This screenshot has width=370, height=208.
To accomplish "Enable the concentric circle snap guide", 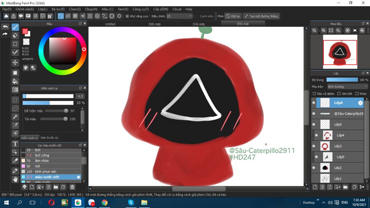I will [97, 16].
